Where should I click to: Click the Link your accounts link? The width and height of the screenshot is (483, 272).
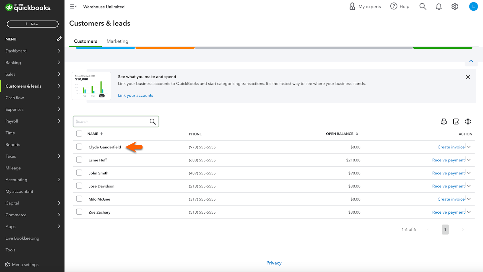(136, 96)
